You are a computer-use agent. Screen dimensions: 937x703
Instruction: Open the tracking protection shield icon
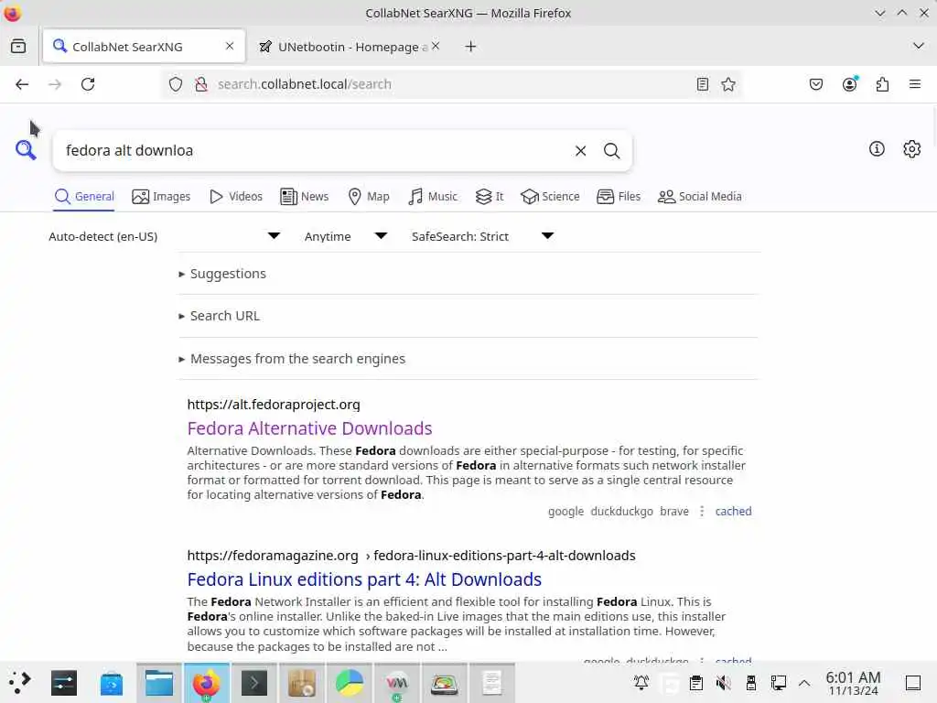coord(175,84)
